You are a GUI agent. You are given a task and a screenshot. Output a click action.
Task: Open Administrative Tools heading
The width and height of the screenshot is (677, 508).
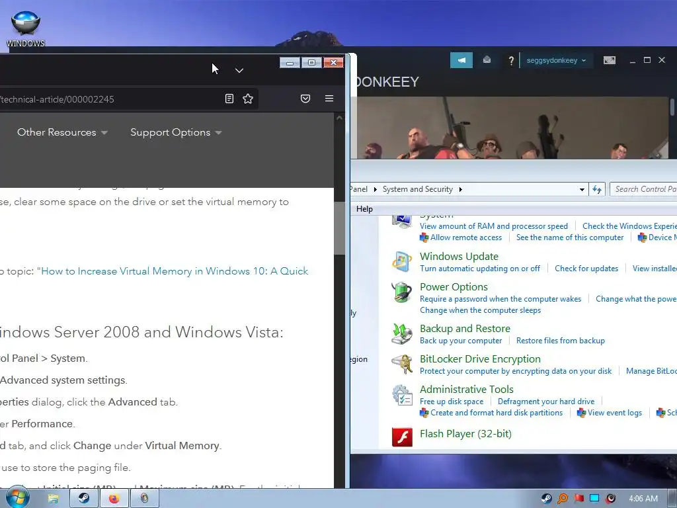pos(467,389)
